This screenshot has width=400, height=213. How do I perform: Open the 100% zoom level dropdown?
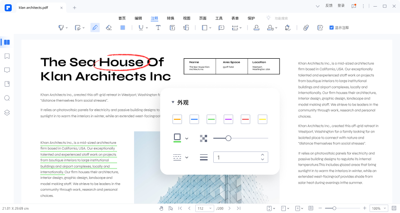click(378, 208)
